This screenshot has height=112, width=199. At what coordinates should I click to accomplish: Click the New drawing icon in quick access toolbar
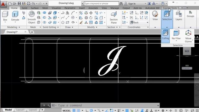[x=10, y=3]
